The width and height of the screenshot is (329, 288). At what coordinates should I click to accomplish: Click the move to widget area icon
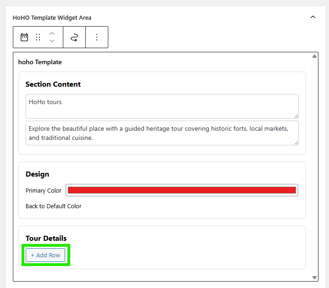[74, 37]
